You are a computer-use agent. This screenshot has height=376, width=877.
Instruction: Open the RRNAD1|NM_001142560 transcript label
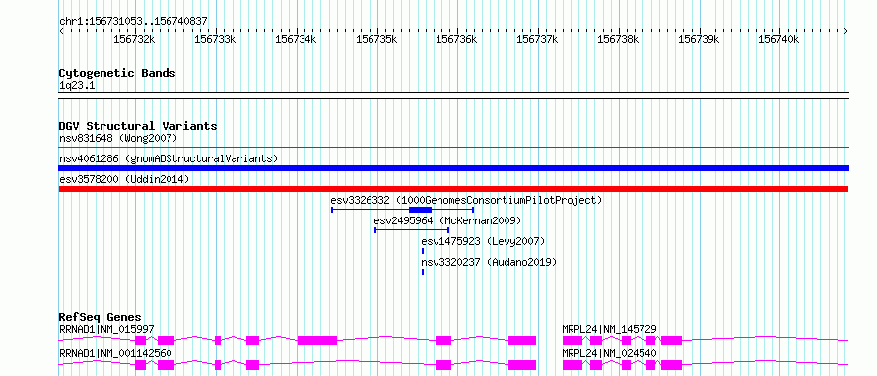[x=115, y=353]
